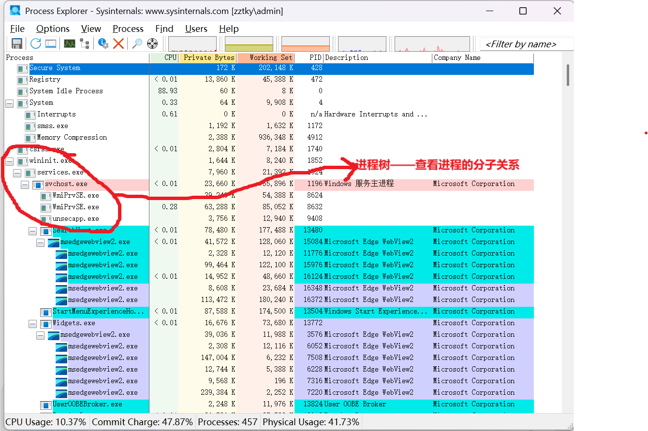Click the svchost.exe process icon
This screenshot has height=431, width=648.
tap(38, 184)
